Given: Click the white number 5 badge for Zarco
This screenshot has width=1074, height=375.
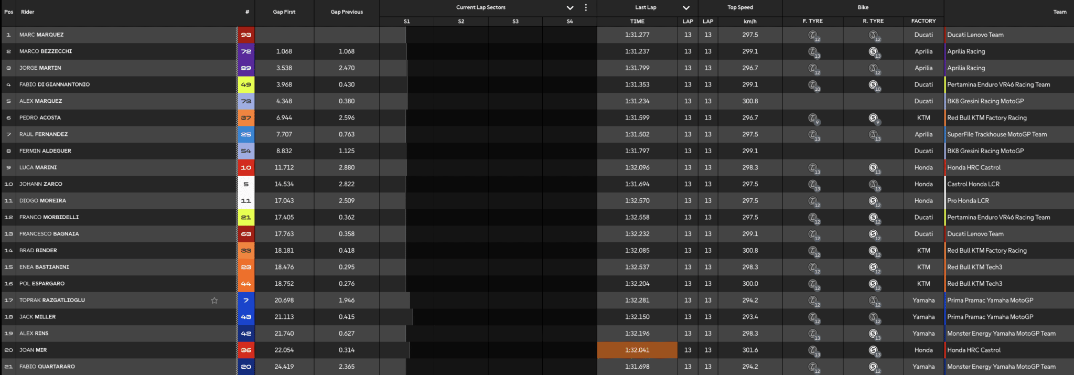Looking at the screenshot, I should (246, 184).
